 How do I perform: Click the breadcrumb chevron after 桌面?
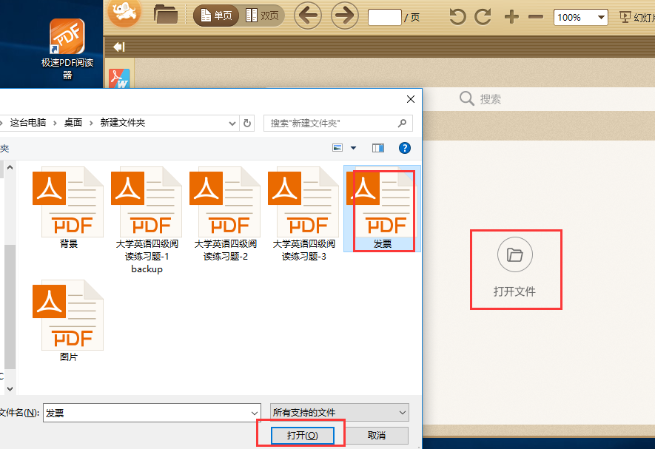tap(91, 124)
